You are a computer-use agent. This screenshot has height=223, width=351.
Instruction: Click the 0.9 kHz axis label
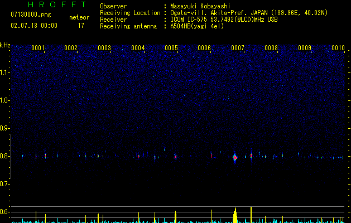pos(5,128)
